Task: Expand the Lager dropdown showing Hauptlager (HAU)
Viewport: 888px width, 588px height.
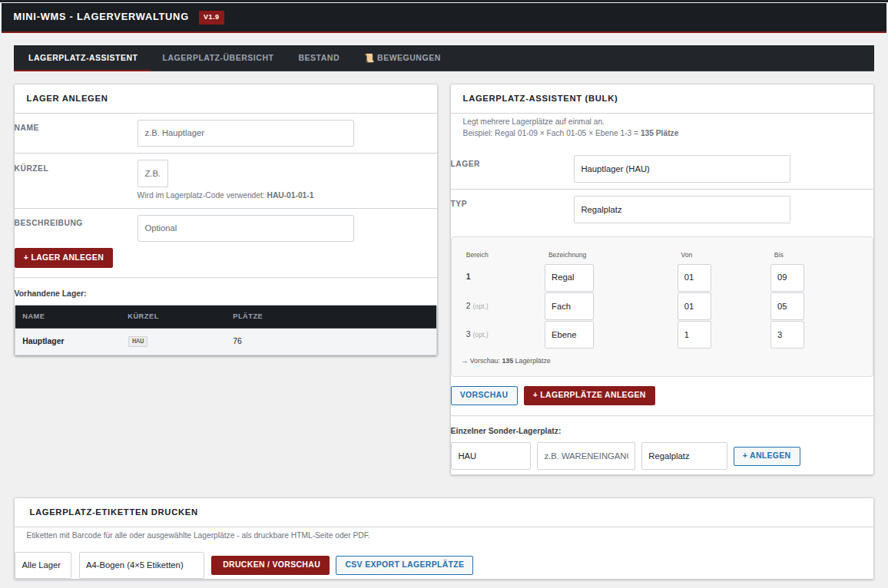Action: click(681, 169)
